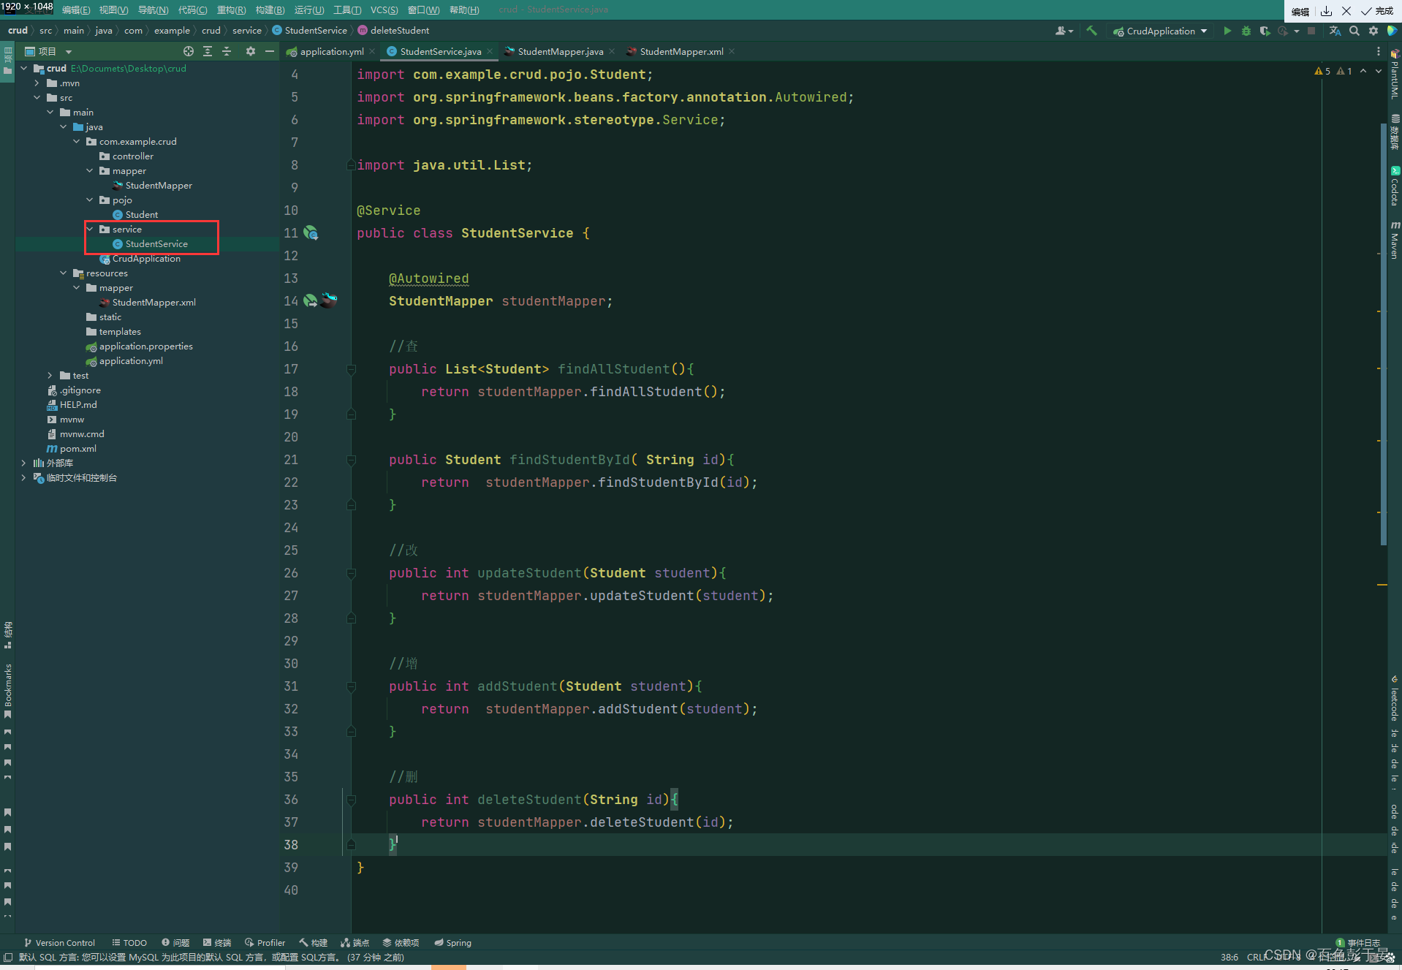Screen dimensions: 1402x970
Task: Open Bookmarks tool window on left strip
Action: (7, 690)
